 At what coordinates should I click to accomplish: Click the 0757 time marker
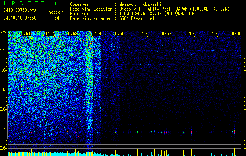[x=167, y=34]
